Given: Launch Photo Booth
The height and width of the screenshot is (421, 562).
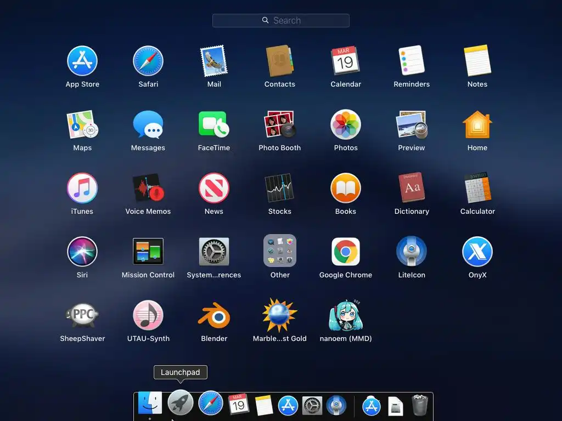Looking at the screenshot, I should pyautogui.click(x=279, y=124).
